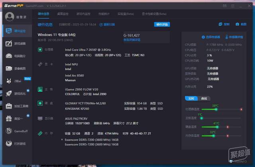
Task: Click the 重新扫描 rescan circular icon
Action: coord(101,25)
